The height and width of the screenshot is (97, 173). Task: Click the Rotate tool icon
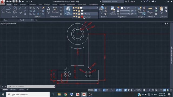[x=34, y=8]
